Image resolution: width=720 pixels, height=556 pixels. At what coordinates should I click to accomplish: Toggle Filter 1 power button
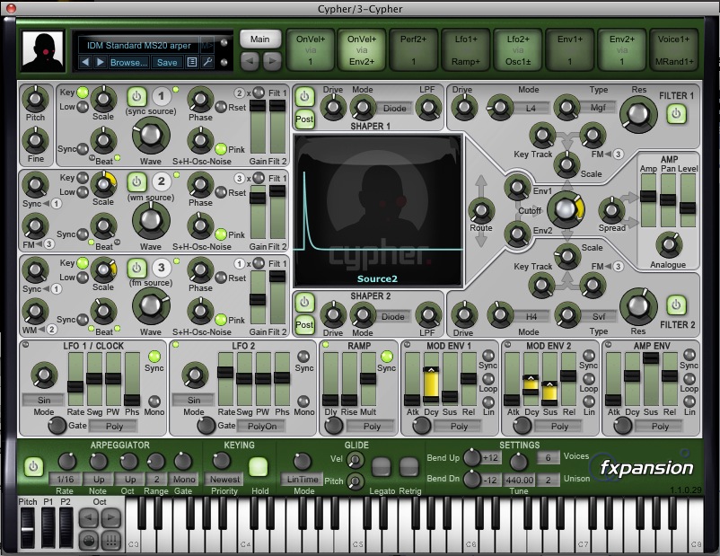tap(676, 113)
